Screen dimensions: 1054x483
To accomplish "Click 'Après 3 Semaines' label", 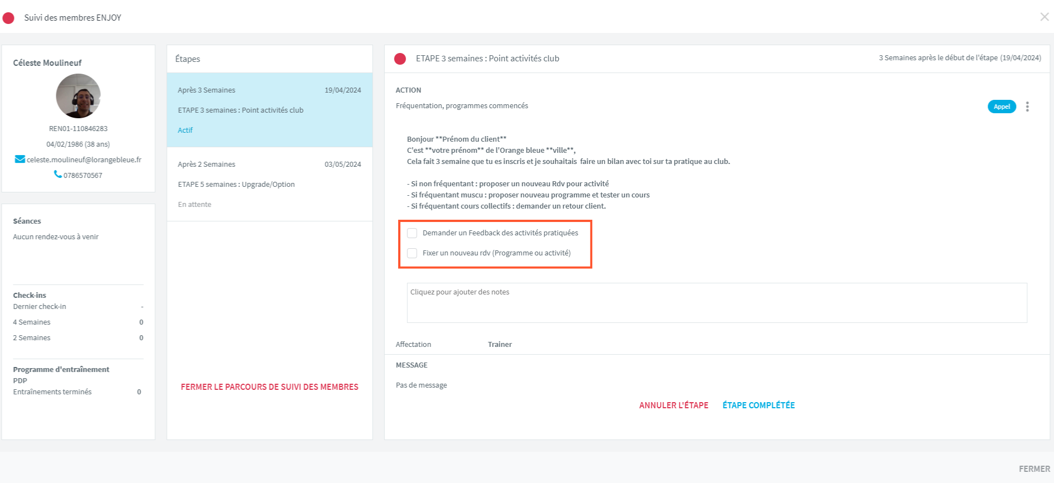I will coord(206,90).
